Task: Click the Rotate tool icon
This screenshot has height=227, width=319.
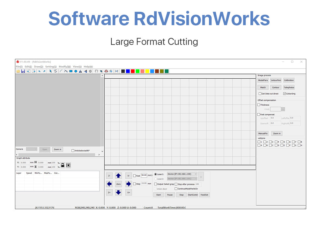Action: point(90,71)
